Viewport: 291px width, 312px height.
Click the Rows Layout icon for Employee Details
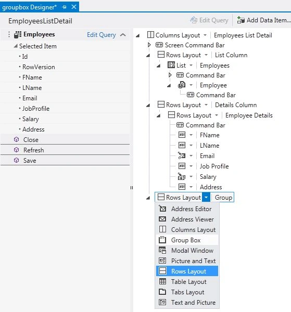(171, 115)
